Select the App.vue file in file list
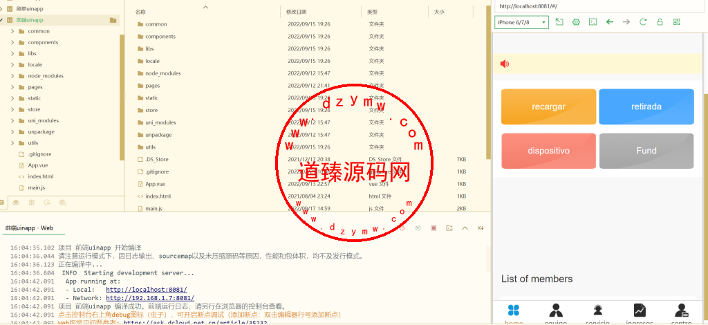This screenshot has width=708, height=325. pyautogui.click(x=156, y=184)
